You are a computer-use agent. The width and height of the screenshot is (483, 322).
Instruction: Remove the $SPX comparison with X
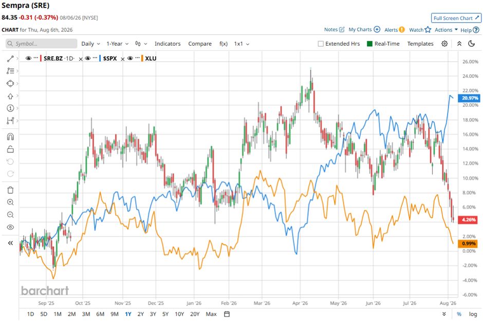[123, 59]
